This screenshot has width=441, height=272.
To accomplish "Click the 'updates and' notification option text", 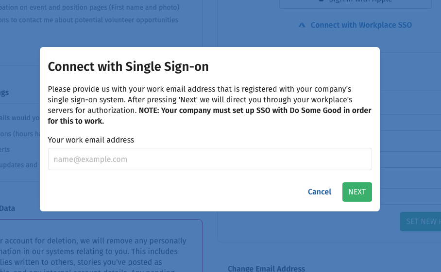I will pos(18,165).
